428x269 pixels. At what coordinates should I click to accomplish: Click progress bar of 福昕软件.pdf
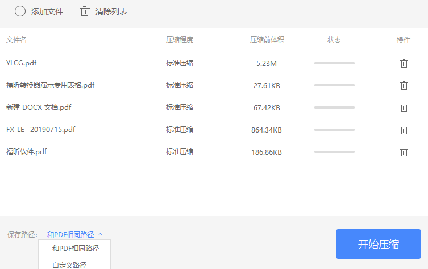(334, 152)
